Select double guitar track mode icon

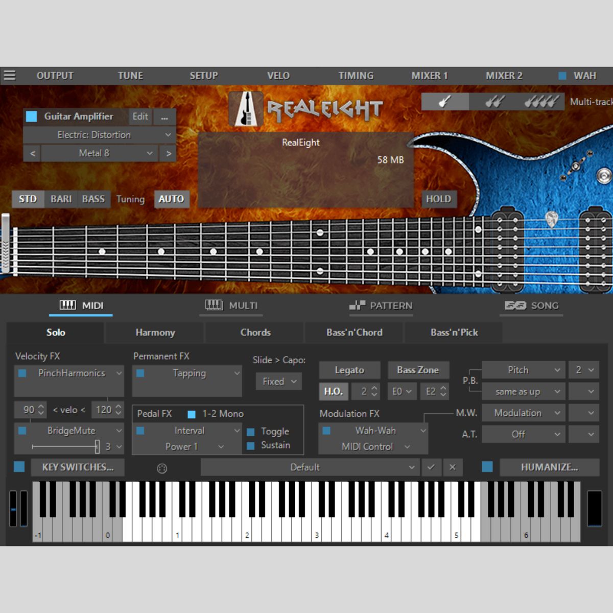493,102
